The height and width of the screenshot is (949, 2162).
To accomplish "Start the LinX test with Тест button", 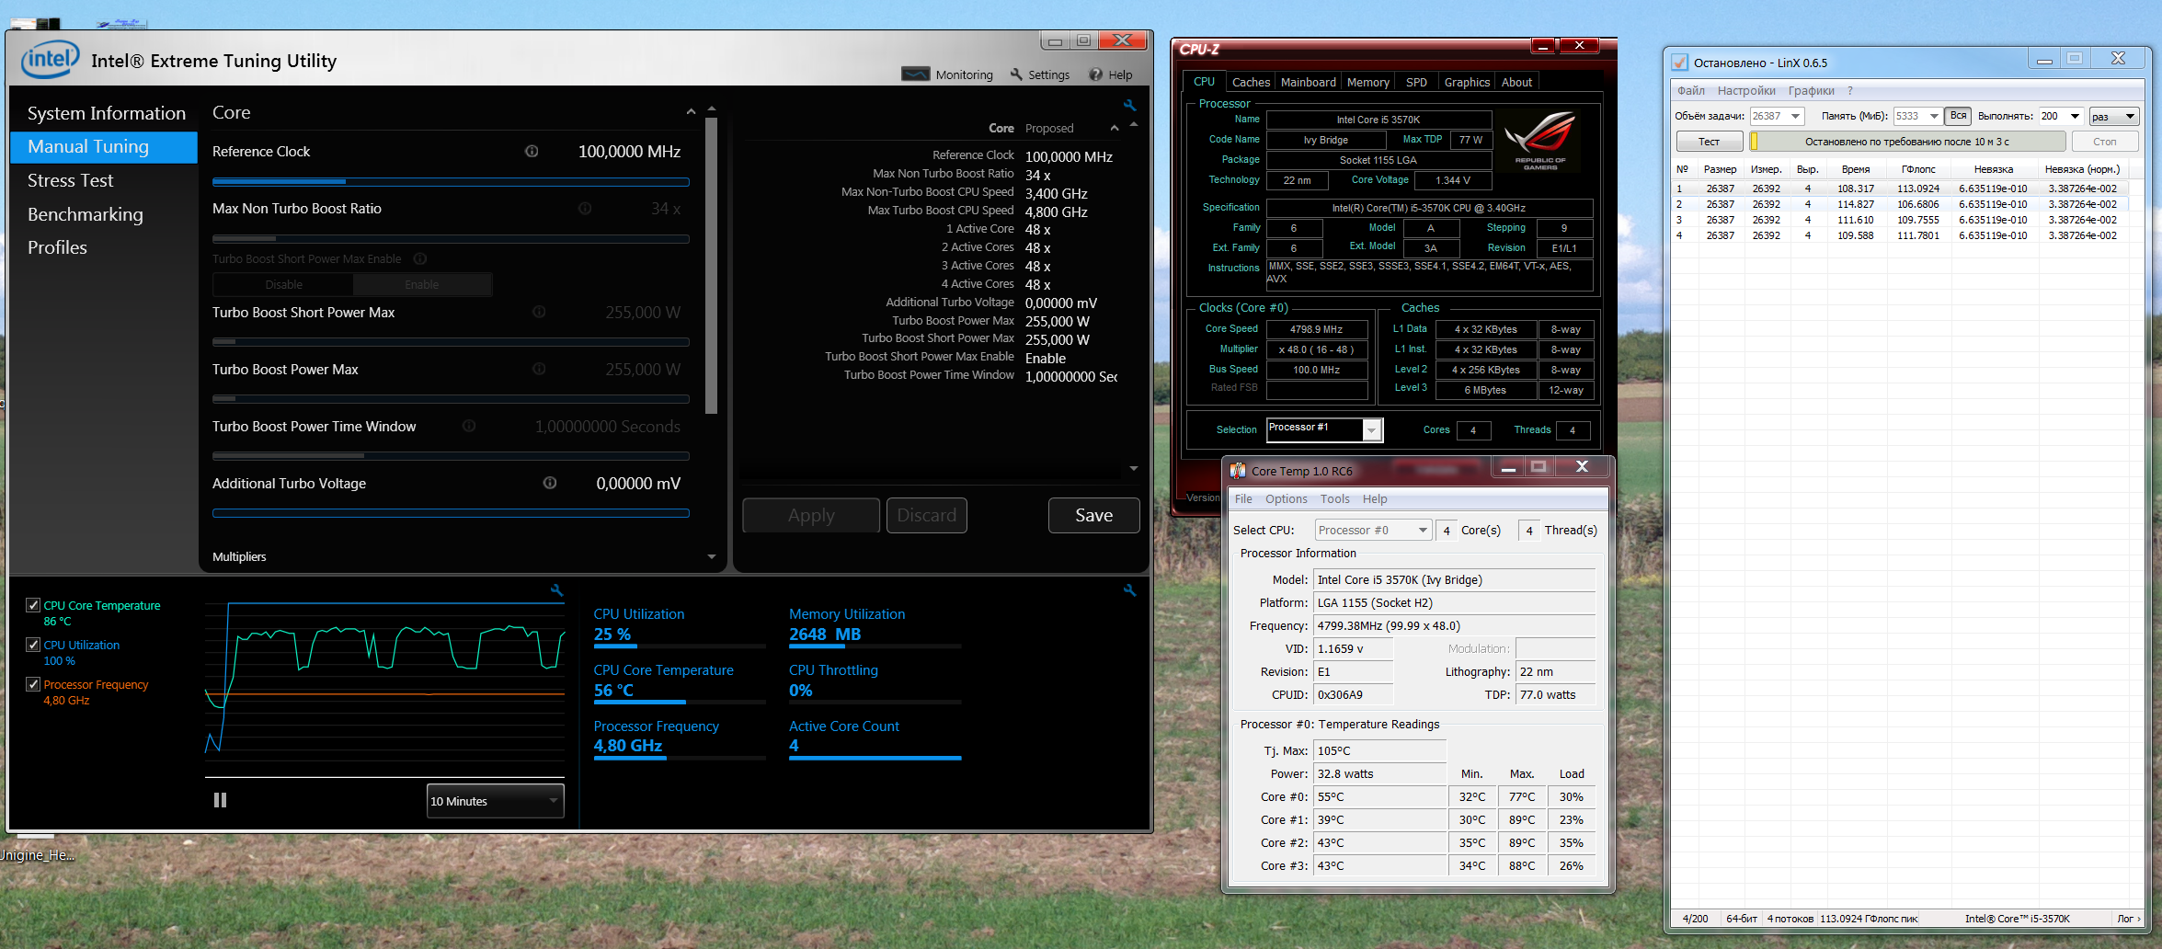I will click(1709, 142).
